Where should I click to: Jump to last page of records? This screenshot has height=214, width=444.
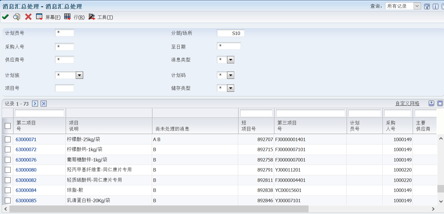click(43, 104)
